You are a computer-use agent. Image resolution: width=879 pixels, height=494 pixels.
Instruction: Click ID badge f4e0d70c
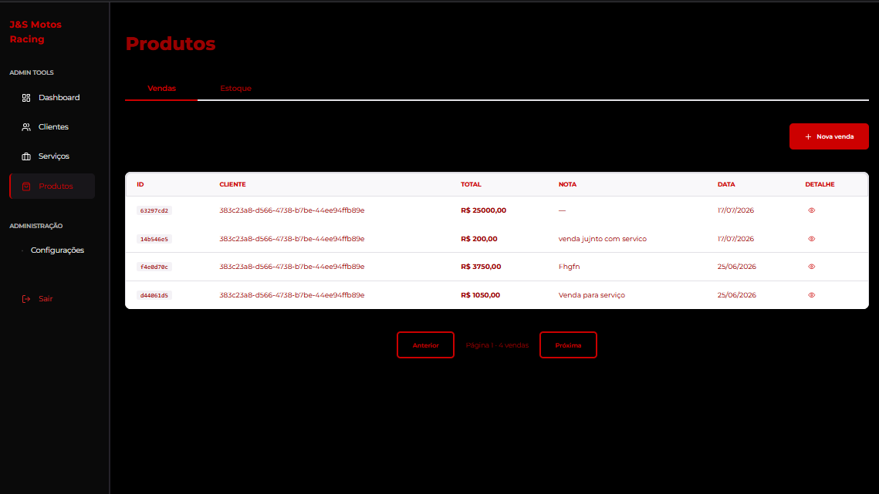tap(154, 267)
